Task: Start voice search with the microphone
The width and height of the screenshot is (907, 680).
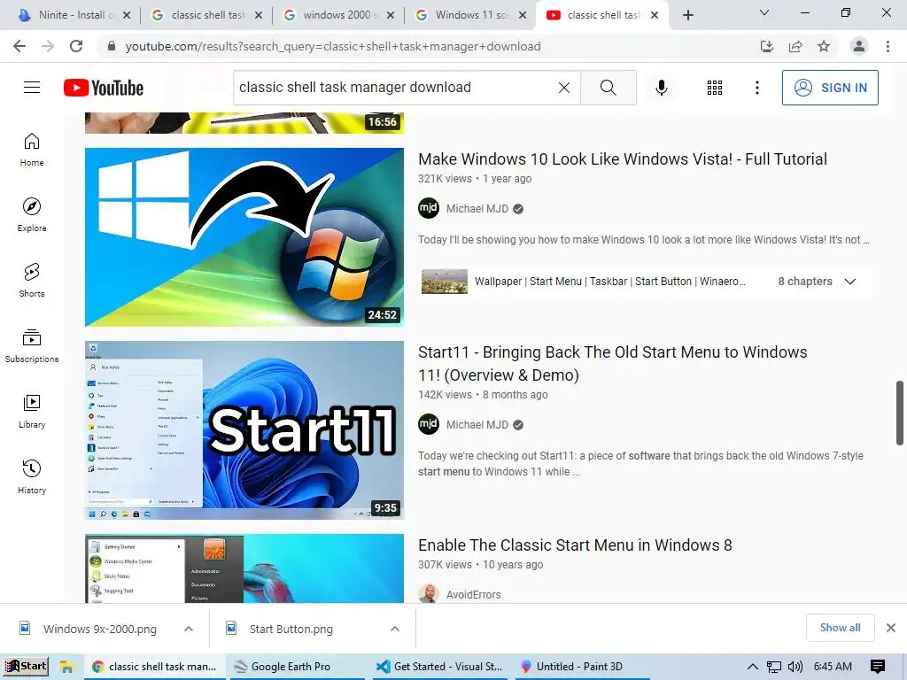Action: point(661,88)
